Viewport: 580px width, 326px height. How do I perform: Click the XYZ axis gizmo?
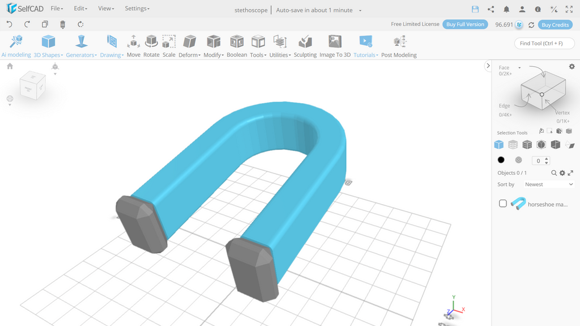click(455, 306)
